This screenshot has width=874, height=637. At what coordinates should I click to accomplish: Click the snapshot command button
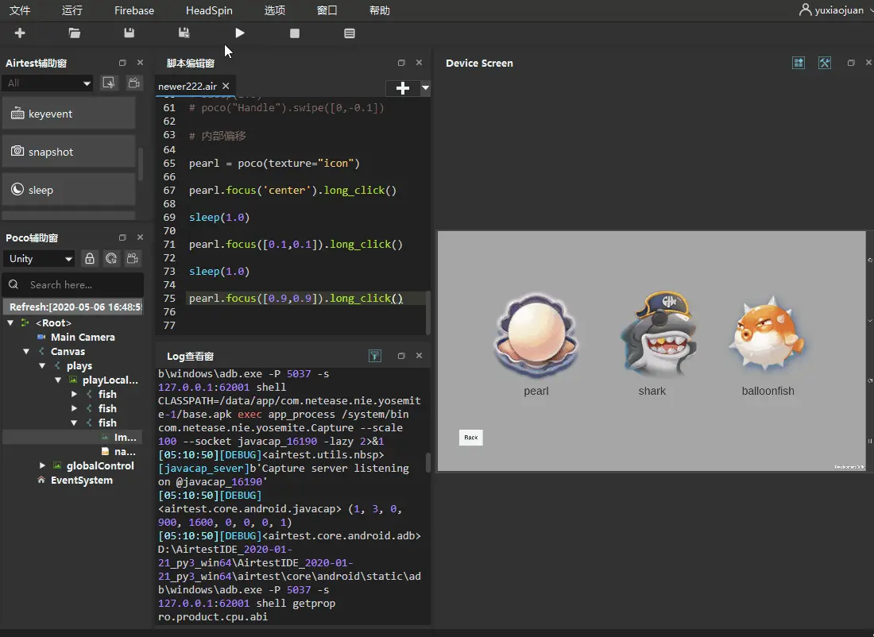[68, 152]
